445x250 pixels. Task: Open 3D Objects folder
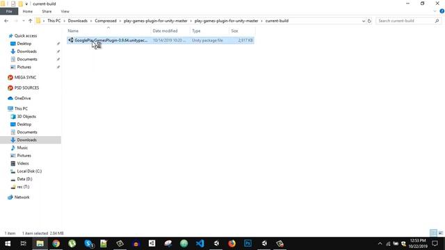click(x=26, y=117)
